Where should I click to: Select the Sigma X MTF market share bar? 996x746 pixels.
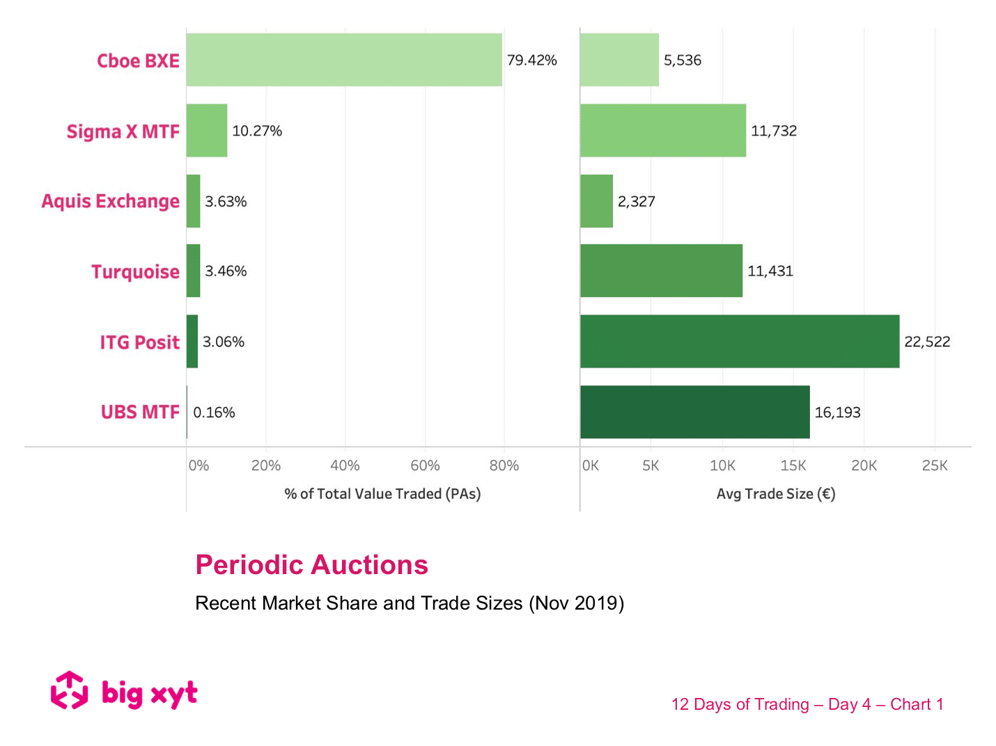207,130
